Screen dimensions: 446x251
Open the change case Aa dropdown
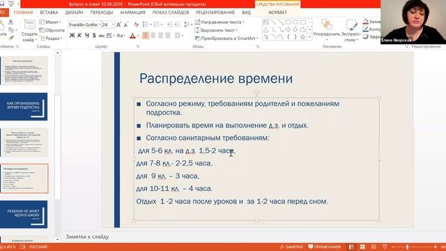pyautogui.click(x=121, y=36)
